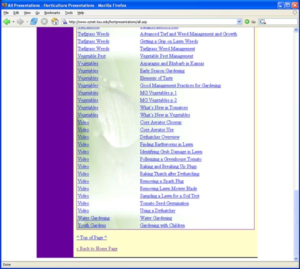Open Raking and Breaking Up Plugs
The image size is (300, 269).
tap(168, 166)
